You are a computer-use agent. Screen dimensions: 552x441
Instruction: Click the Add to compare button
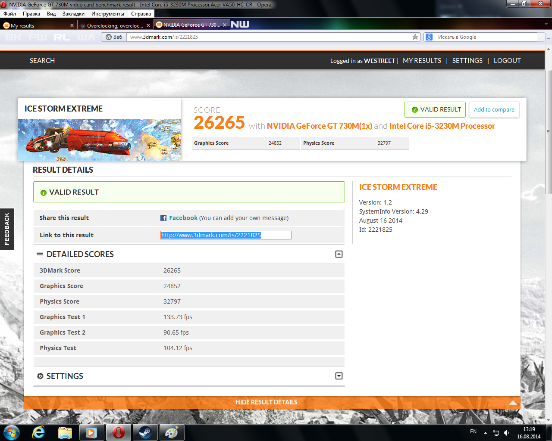point(494,109)
